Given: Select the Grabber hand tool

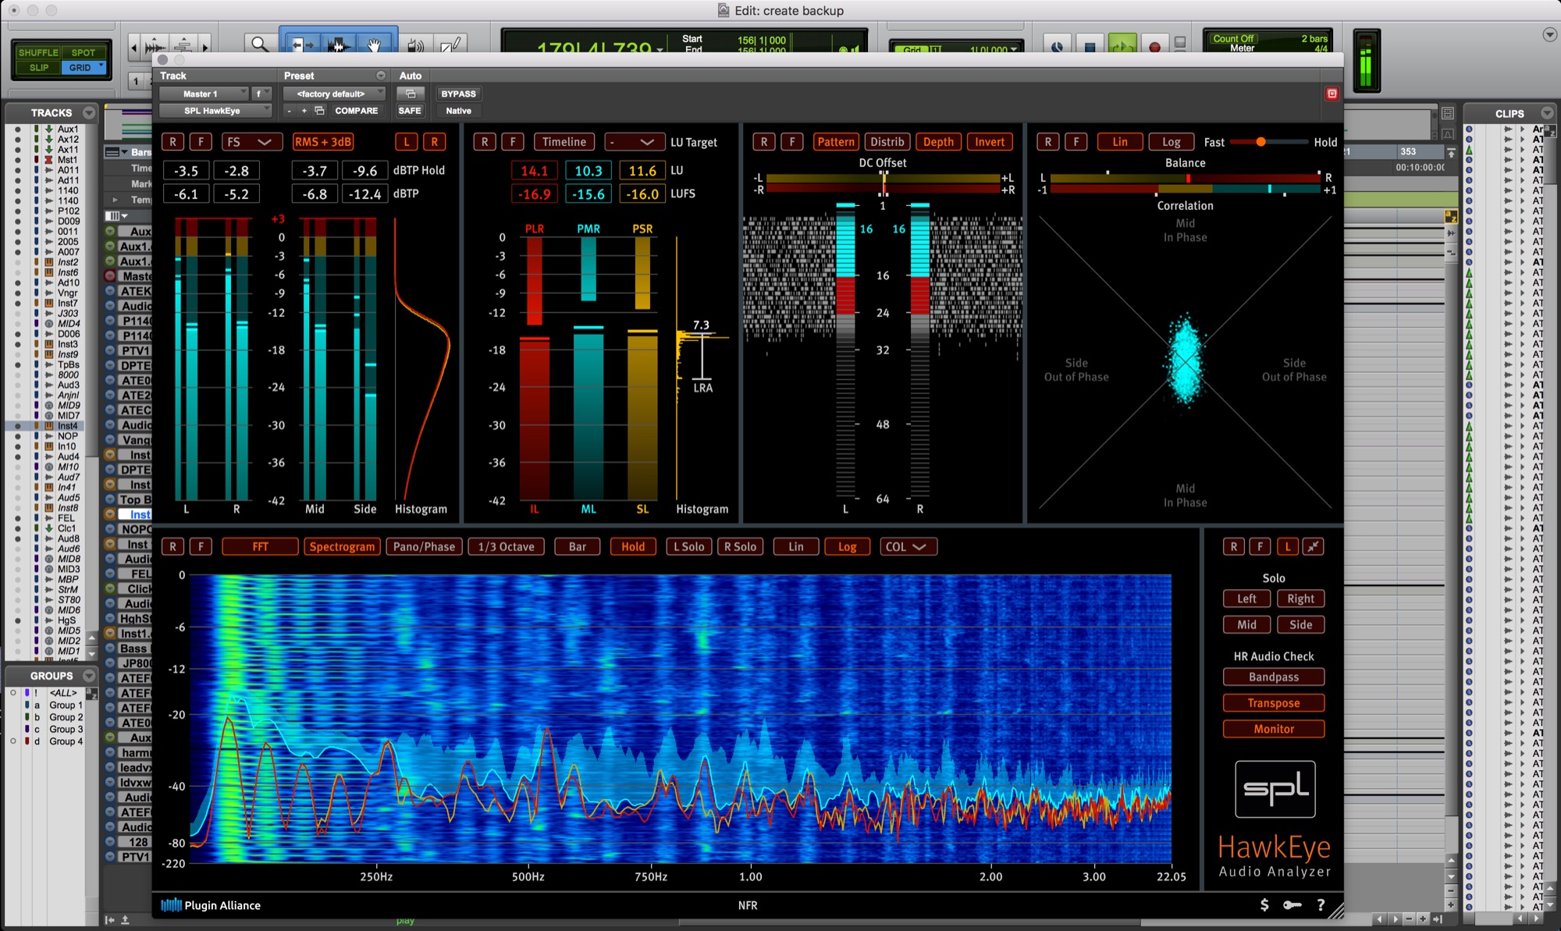Looking at the screenshot, I should coord(375,45).
